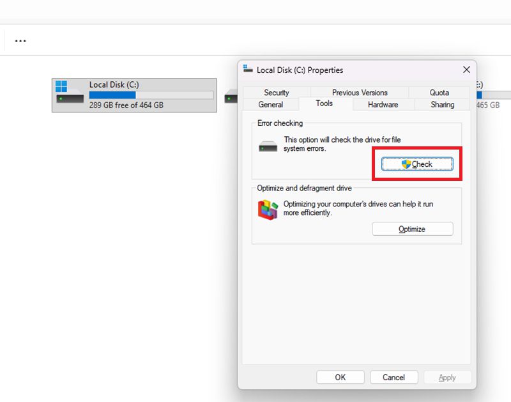Viewport: 511px width, 402px height.
Task: Switch to the General tab
Action: pos(271,105)
